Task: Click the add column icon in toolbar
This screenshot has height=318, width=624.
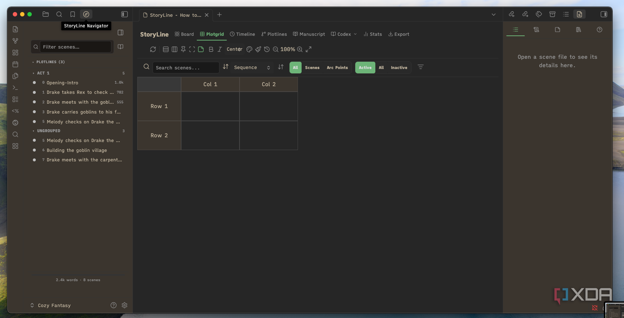Action: click(x=175, y=49)
